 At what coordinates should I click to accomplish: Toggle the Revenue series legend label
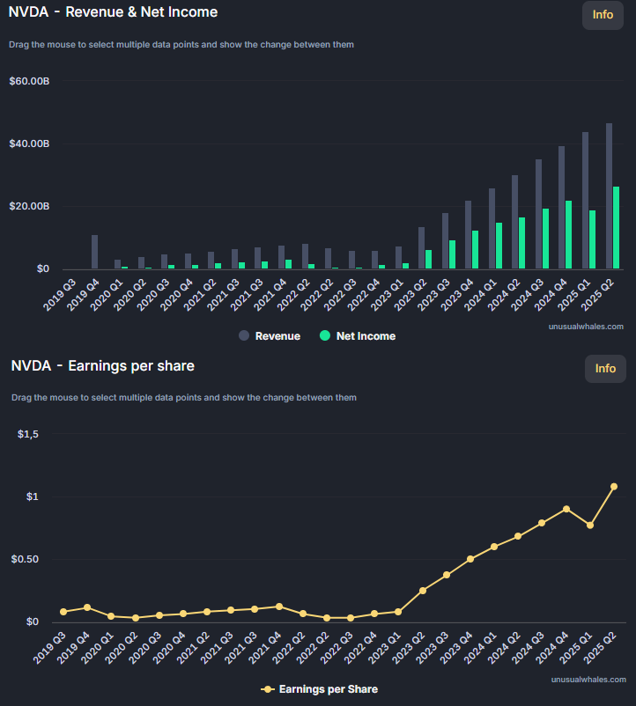(277, 336)
